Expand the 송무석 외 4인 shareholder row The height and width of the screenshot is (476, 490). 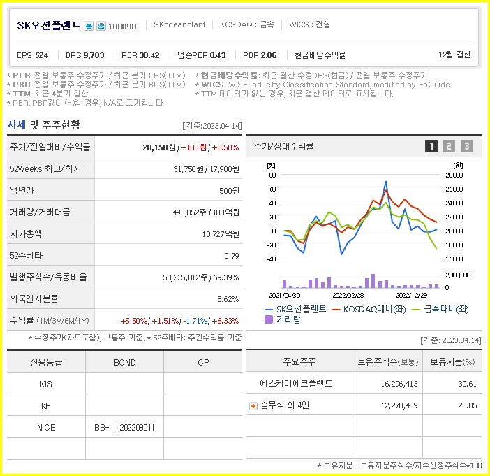click(253, 406)
